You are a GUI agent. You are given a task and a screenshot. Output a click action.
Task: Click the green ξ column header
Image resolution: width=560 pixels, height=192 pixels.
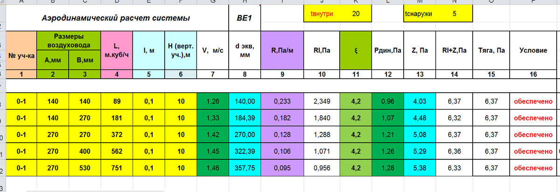356,51
